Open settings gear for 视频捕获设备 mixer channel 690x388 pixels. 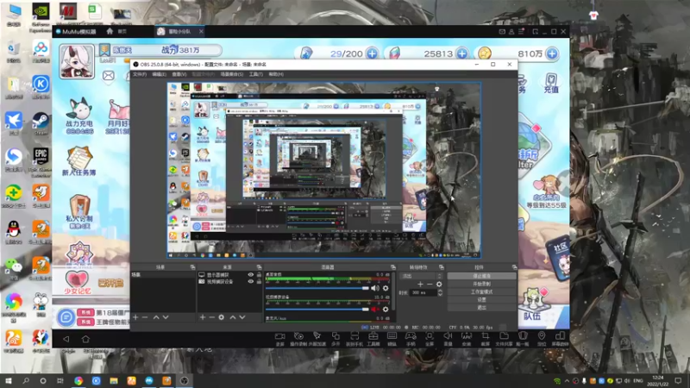[x=386, y=310]
